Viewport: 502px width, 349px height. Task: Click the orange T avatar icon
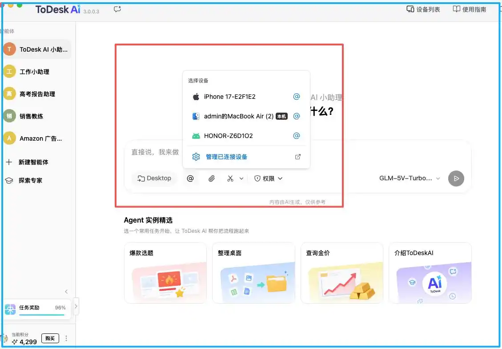10,49
